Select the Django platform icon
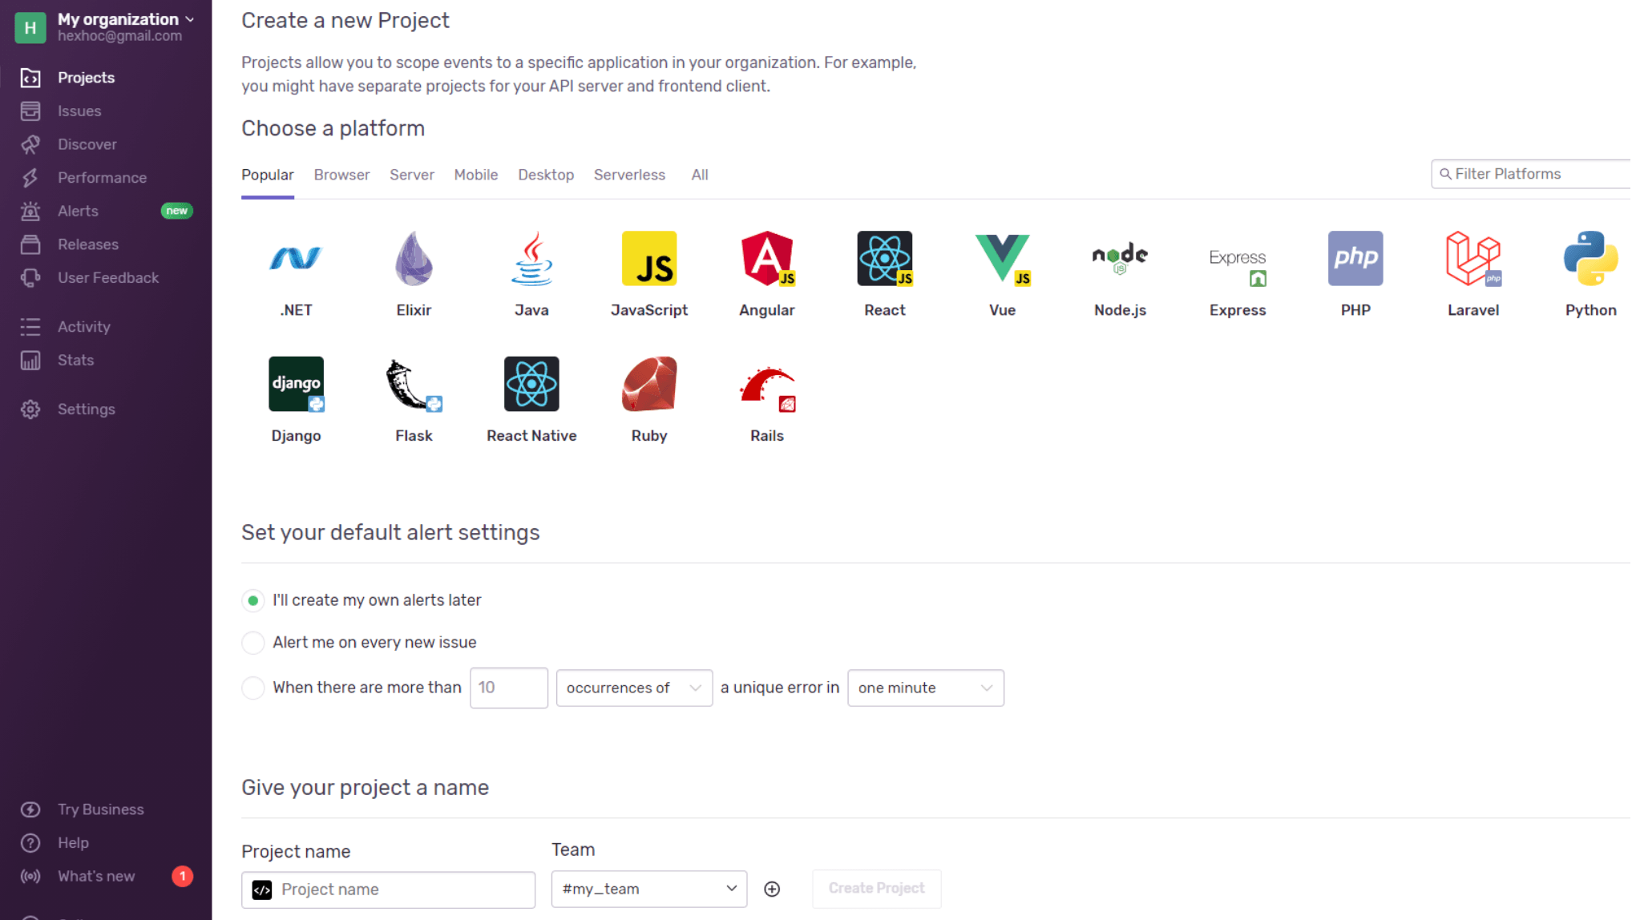Image resolution: width=1632 pixels, height=920 pixels. point(296,385)
